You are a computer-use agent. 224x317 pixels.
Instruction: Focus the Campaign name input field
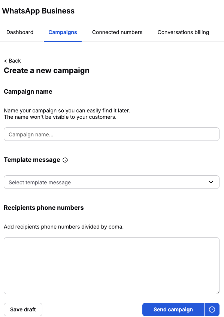tap(112, 134)
